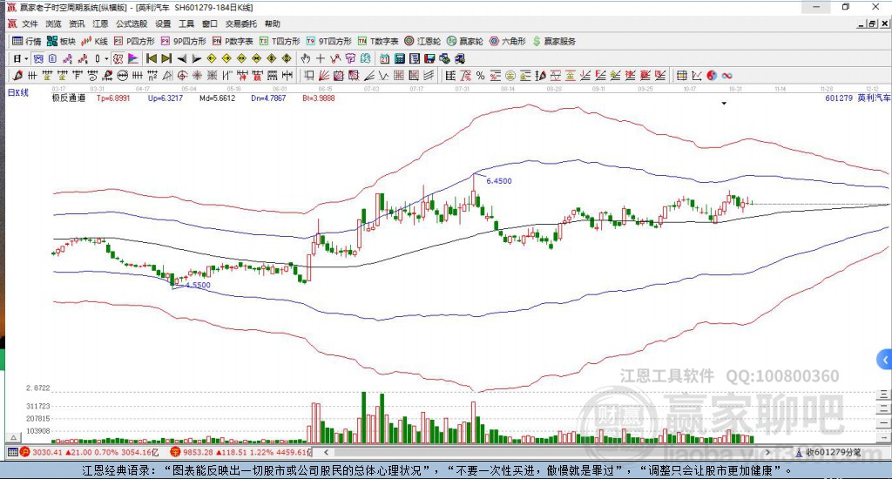Screen dimensions: 892x479
Task: Restore the inner document window
Action: 872,24
